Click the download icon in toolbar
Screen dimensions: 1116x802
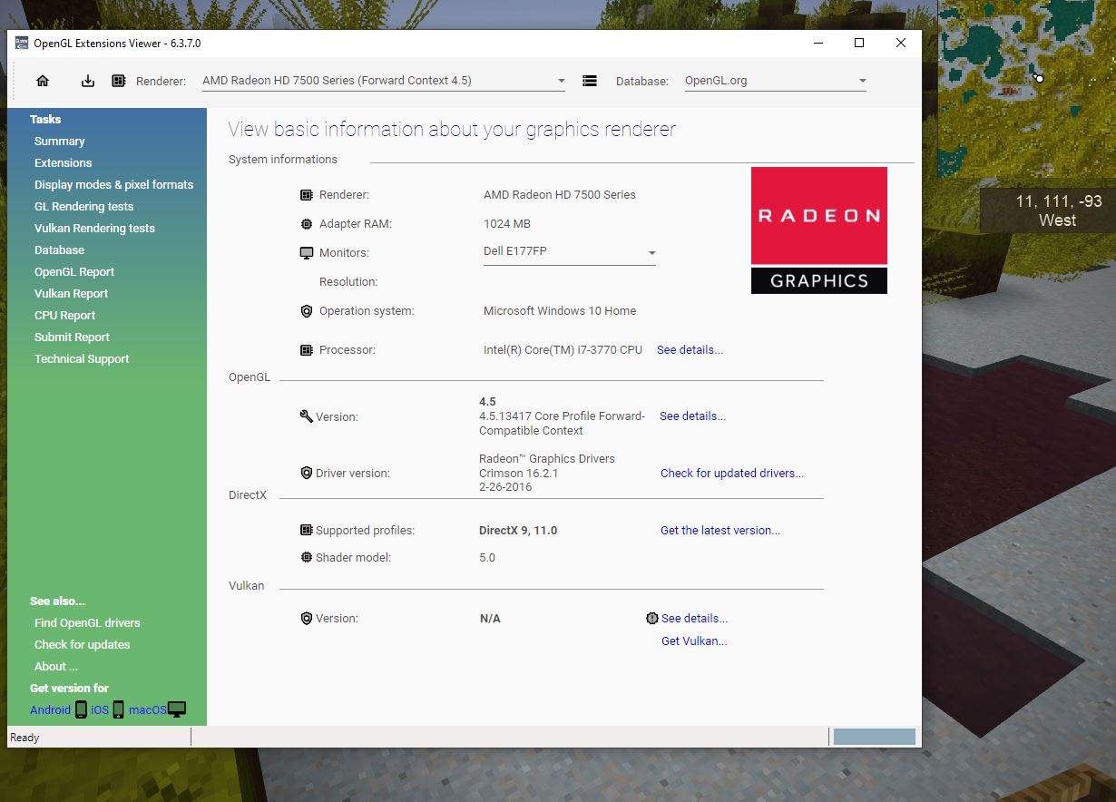88,81
